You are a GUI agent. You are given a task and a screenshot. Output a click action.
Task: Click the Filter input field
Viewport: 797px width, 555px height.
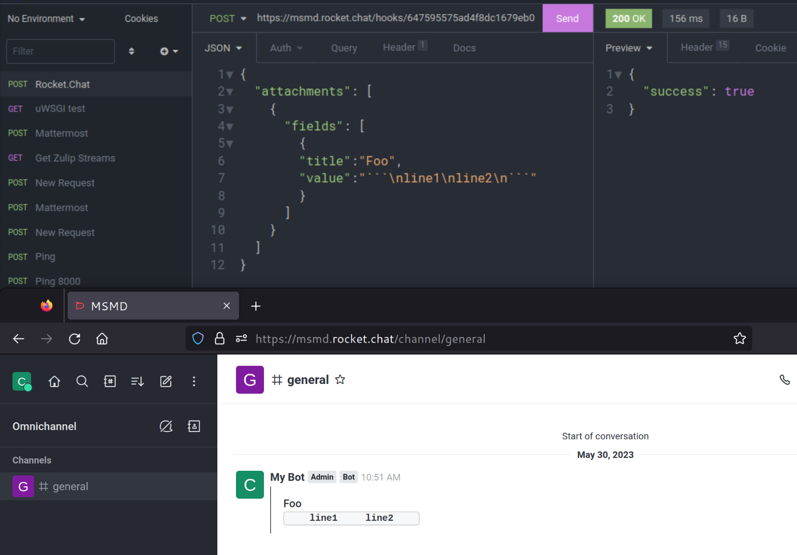pyautogui.click(x=60, y=51)
